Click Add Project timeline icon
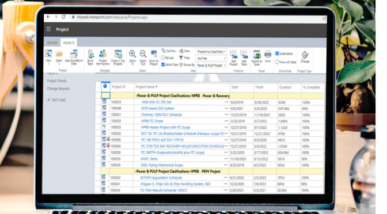The image size is (387, 214). pyautogui.click(x=233, y=54)
